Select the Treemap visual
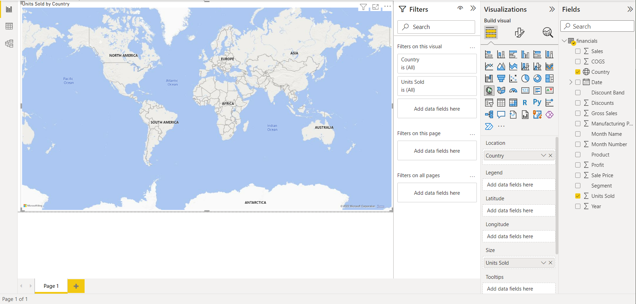The width and height of the screenshot is (636, 304). 549,79
